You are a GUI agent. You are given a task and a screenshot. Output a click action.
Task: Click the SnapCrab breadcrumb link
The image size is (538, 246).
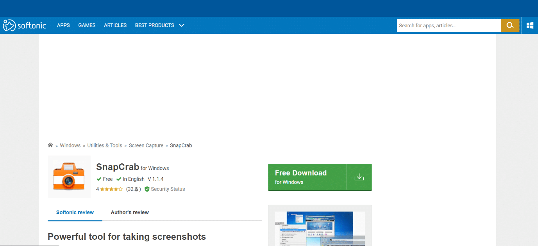181,145
